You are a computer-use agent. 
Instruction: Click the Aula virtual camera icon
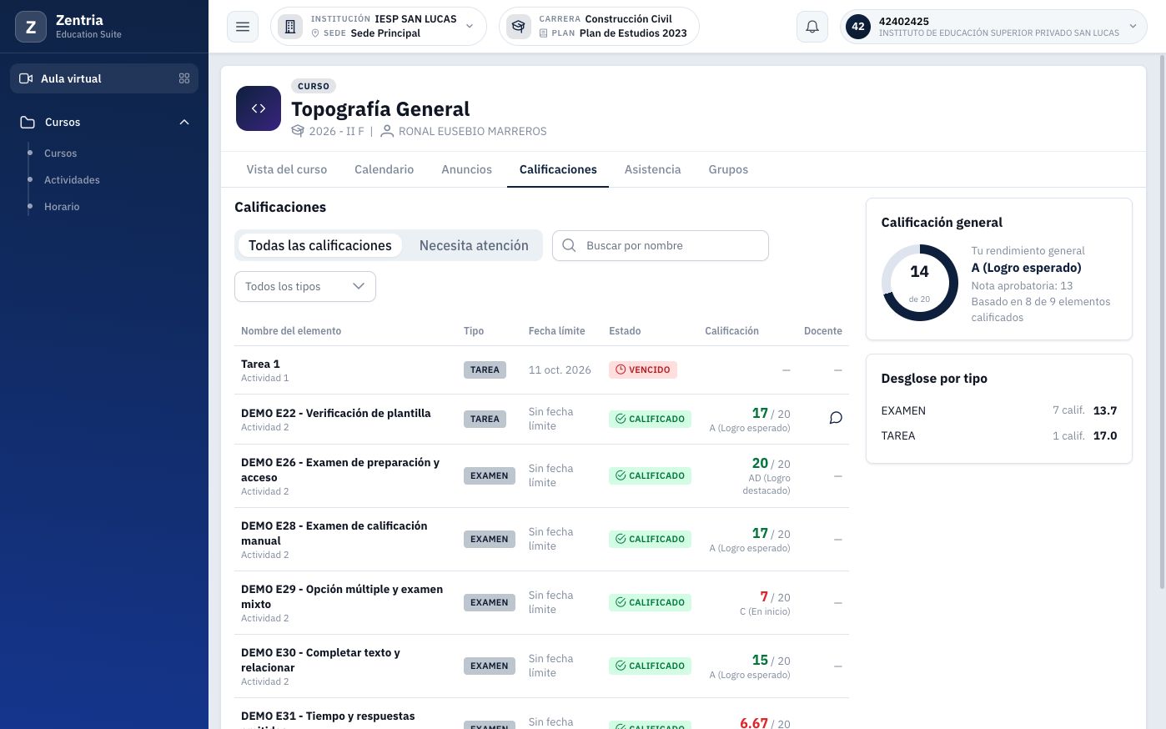click(x=26, y=78)
